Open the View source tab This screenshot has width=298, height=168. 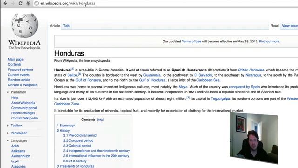(290, 26)
